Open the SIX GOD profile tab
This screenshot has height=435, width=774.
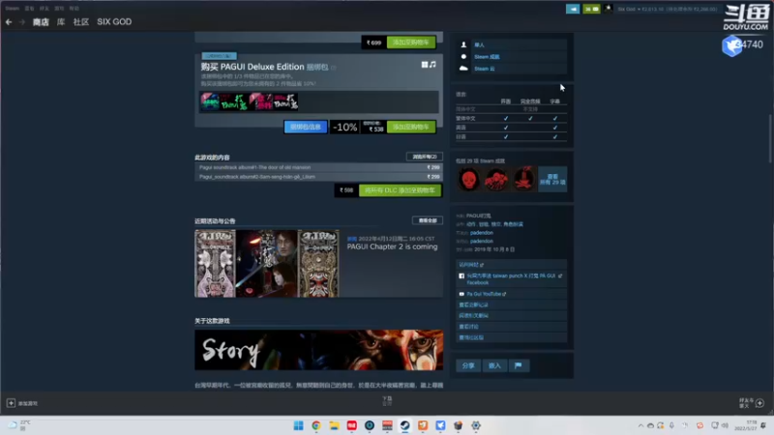[x=114, y=21]
